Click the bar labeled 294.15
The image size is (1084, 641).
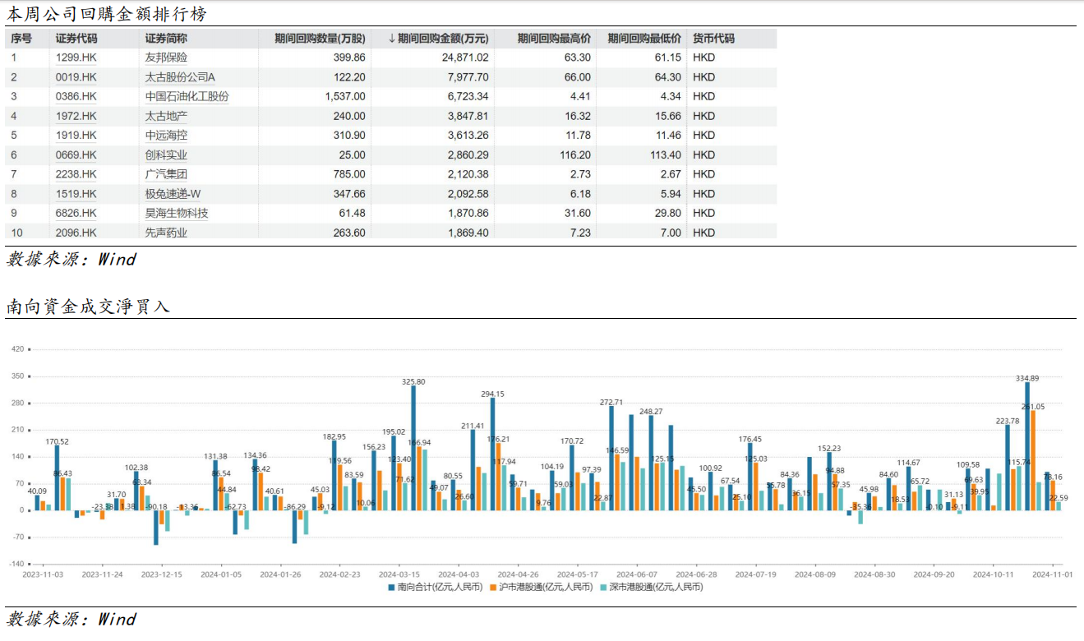coord(492,454)
